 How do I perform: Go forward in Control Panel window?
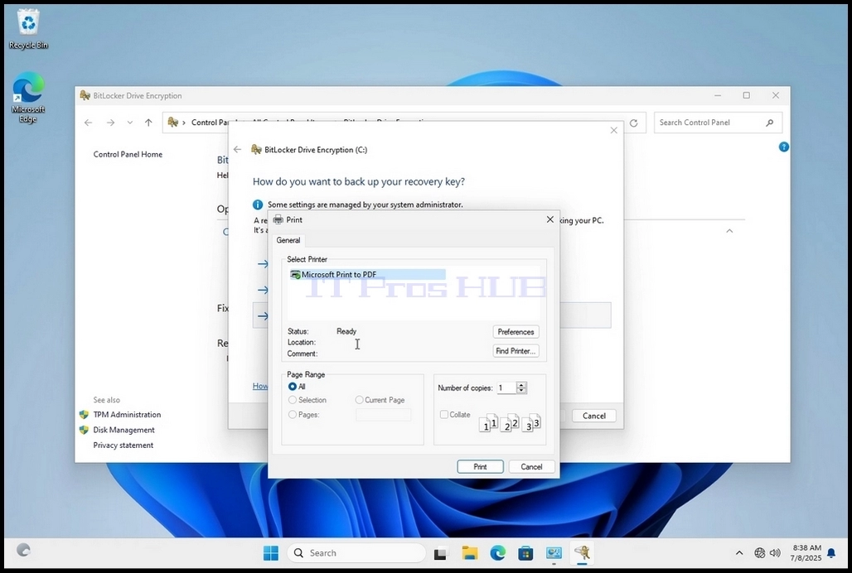pos(110,123)
